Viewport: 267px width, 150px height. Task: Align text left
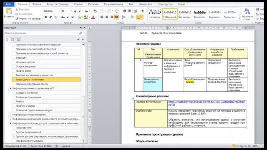pyautogui.click(x=102, y=17)
